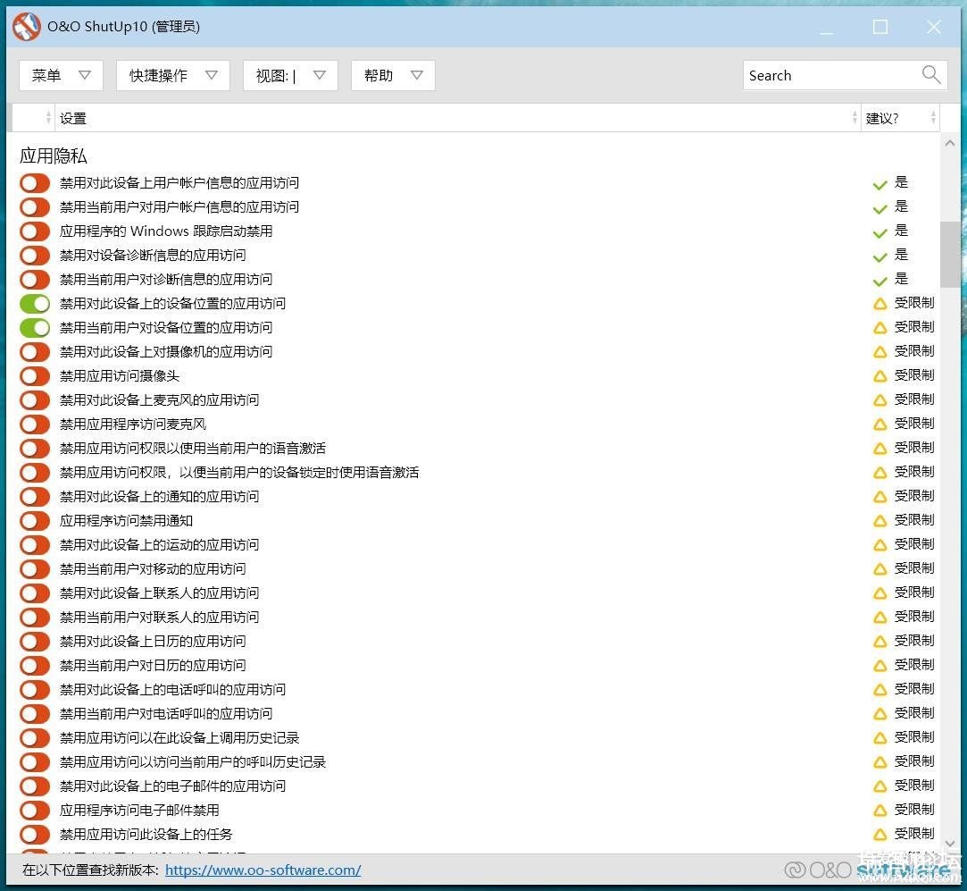
Task: Click warning triangle for 禁用应用访问摄像头
Action: [x=880, y=376]
